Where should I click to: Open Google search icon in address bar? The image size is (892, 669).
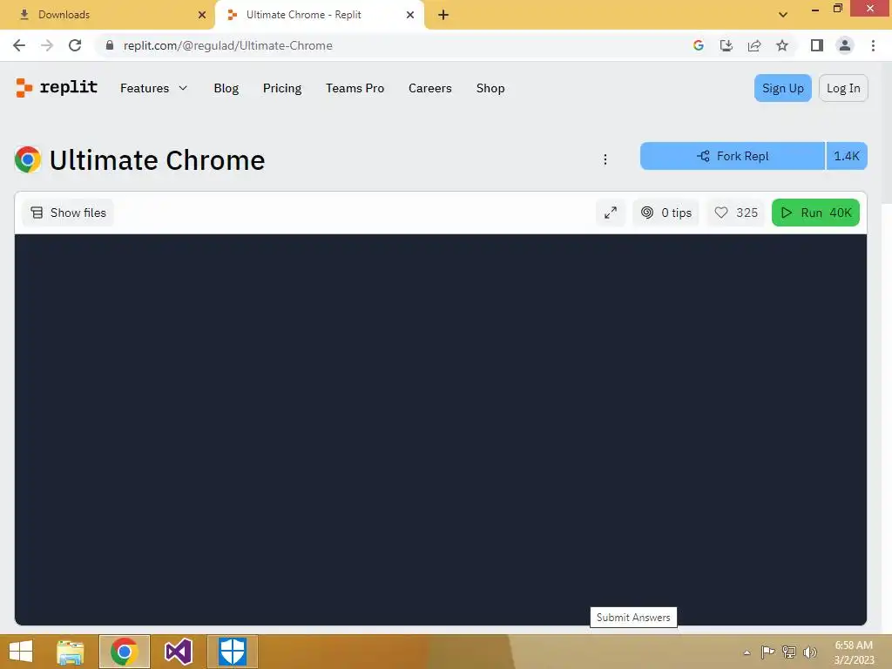click(x=698, y=45)
